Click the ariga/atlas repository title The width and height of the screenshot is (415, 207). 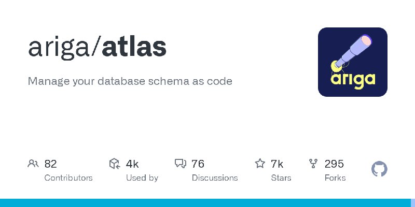click(x=97, y=48)
